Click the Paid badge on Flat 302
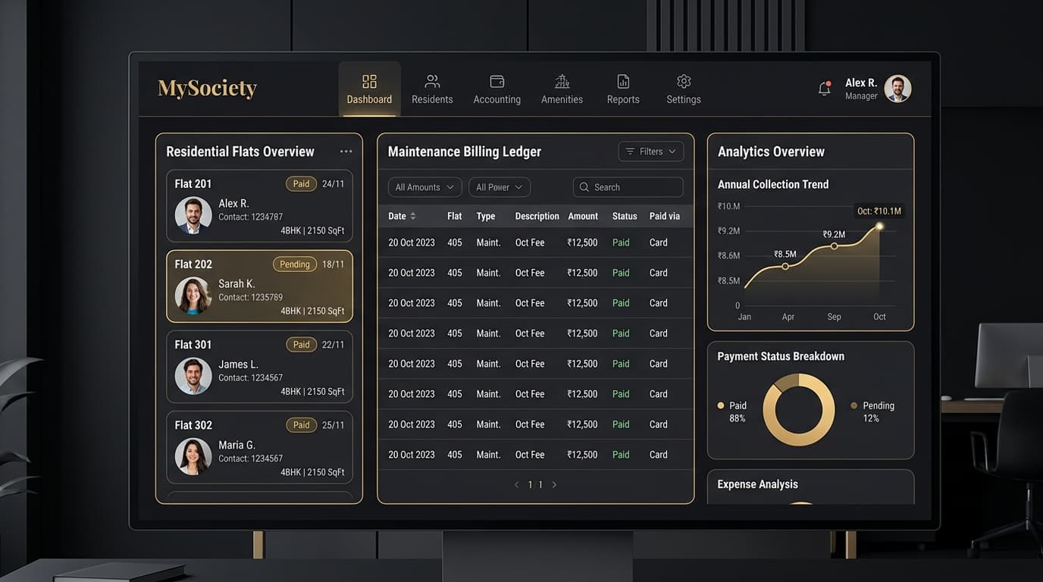The image size is (1043, 582). (x=301, y=425)
